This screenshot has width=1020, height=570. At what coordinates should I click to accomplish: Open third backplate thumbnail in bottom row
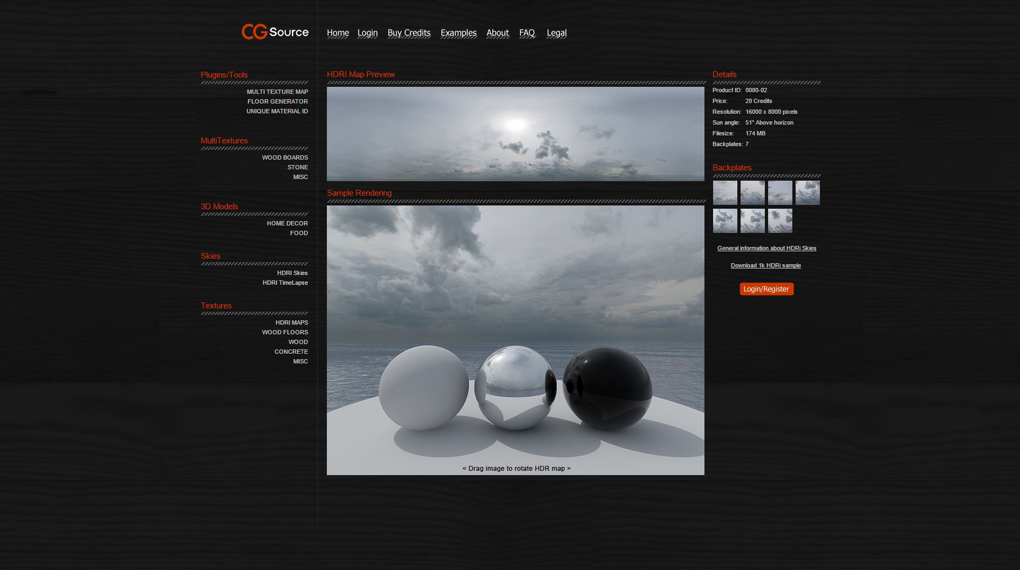coord(780,221)
